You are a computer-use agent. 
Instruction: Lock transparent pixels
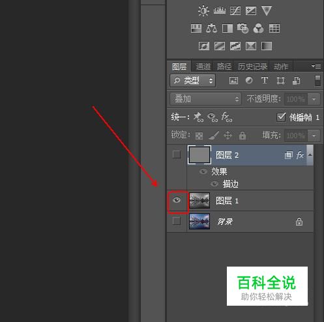(x=199, y=136)
